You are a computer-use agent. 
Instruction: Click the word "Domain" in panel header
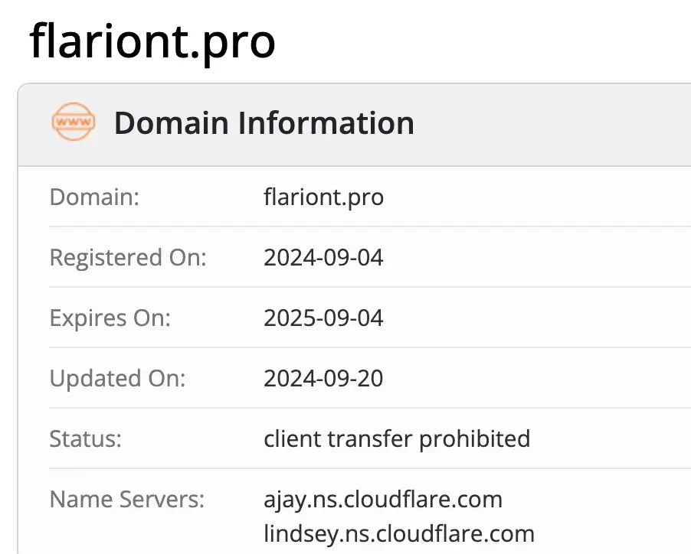click(x=172, y=122)
